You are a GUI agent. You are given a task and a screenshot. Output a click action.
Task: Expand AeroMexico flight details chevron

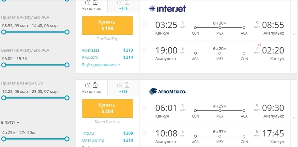[x=294, y=118]
